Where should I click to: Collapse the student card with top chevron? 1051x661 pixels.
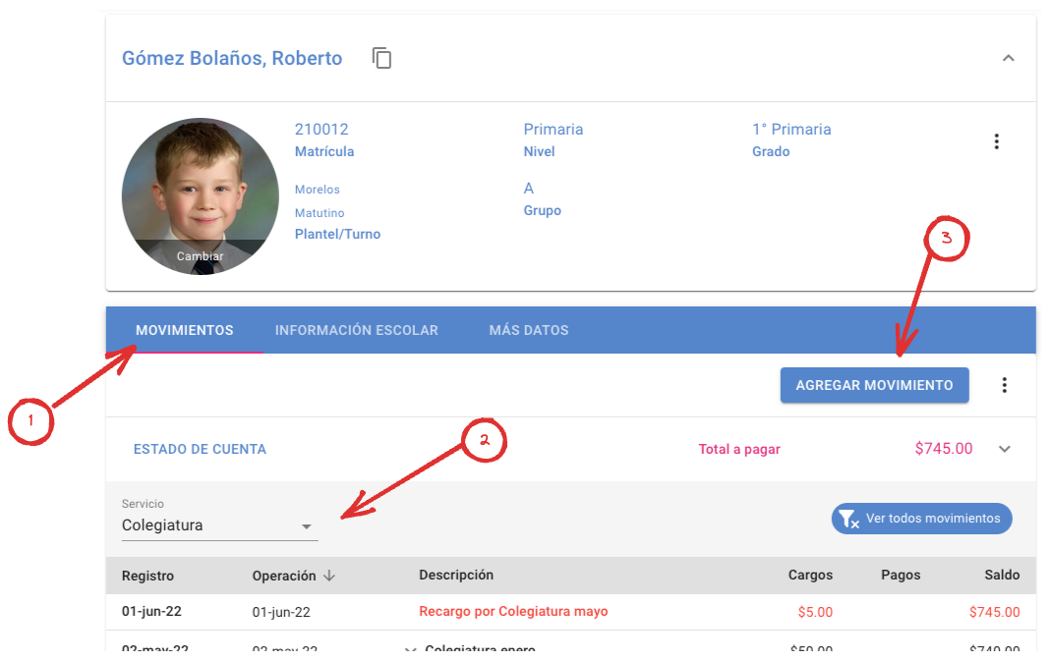click(1008, 58)
